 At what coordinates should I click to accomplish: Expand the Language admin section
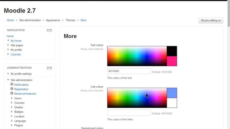click(x=12, y=121)
